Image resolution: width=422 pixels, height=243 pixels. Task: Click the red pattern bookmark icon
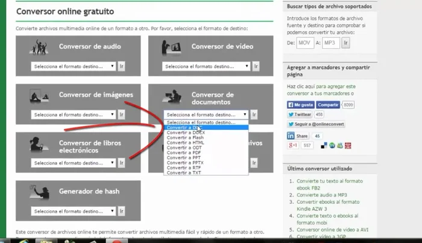click(x=348, y=146)
